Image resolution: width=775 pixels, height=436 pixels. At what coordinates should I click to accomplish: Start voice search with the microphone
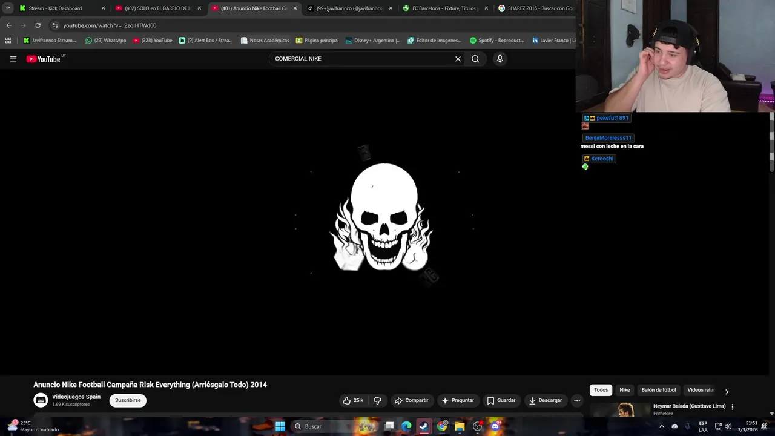tap(500, 59)
